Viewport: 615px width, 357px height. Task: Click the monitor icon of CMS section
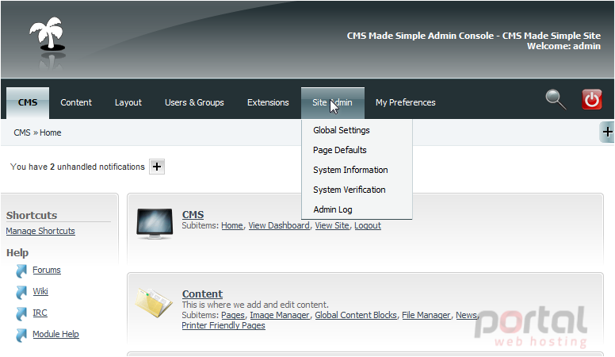point(155,224)
